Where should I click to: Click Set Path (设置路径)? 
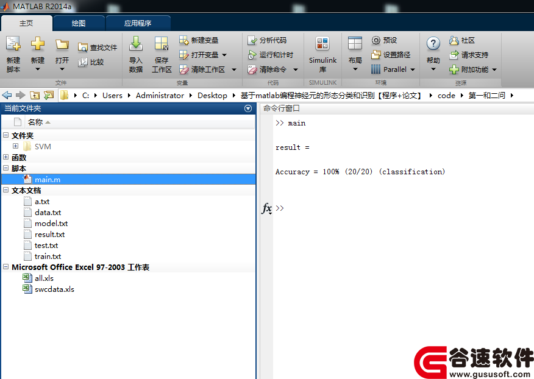pyautogui.click(x=391, y=55)
